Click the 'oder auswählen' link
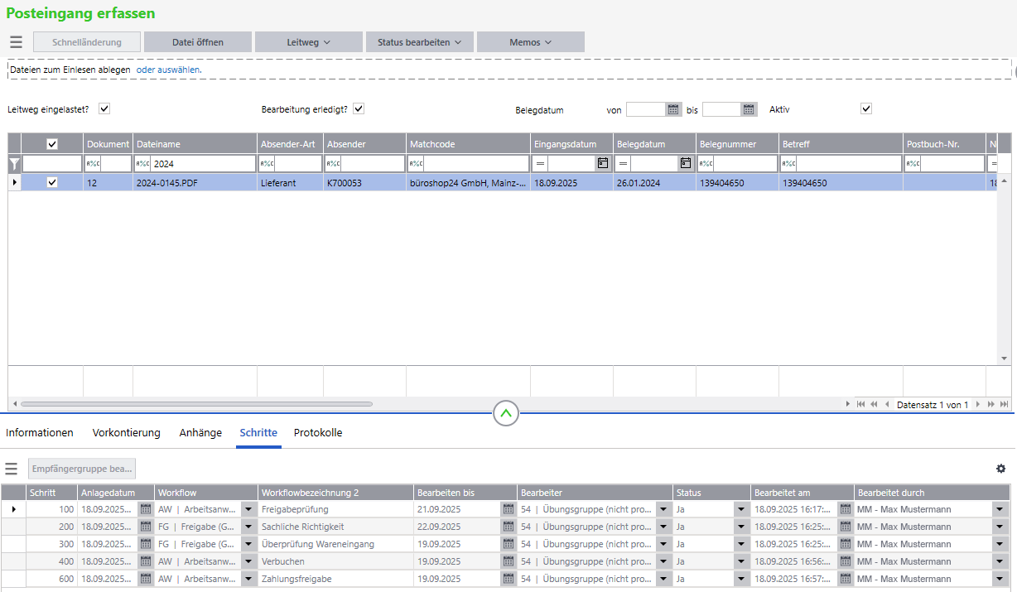Image resolution: width=1017 pixels, height=592 pixels. click(x=169, y=70)
